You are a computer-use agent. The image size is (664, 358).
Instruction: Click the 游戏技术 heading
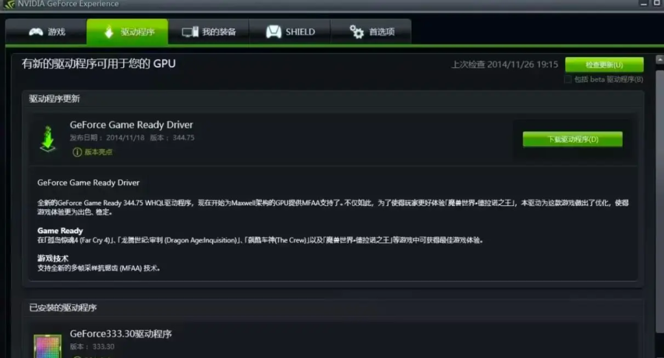(x=53, y=258)
